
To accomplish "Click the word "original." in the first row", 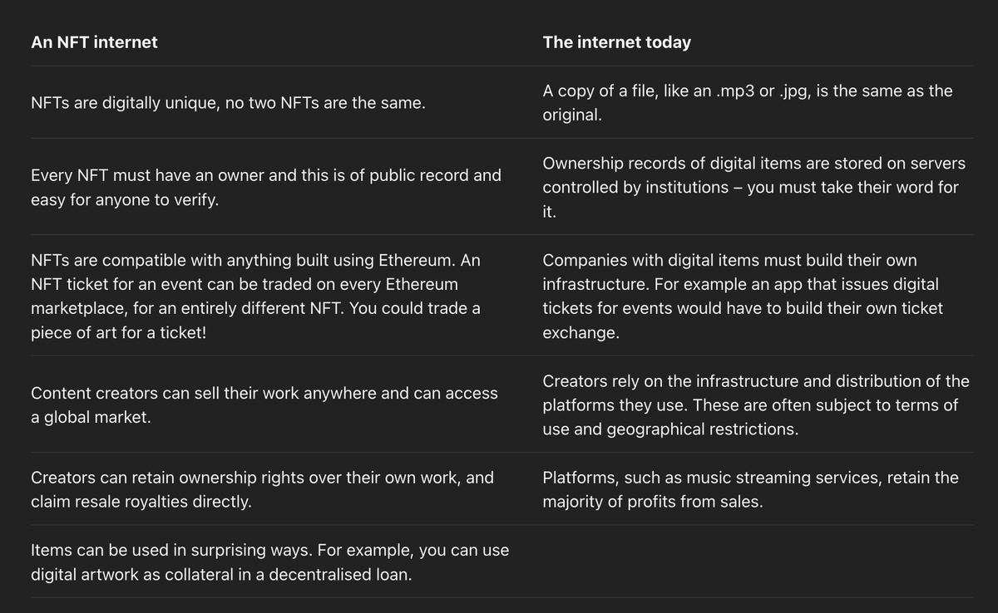I will coord(572,115).
